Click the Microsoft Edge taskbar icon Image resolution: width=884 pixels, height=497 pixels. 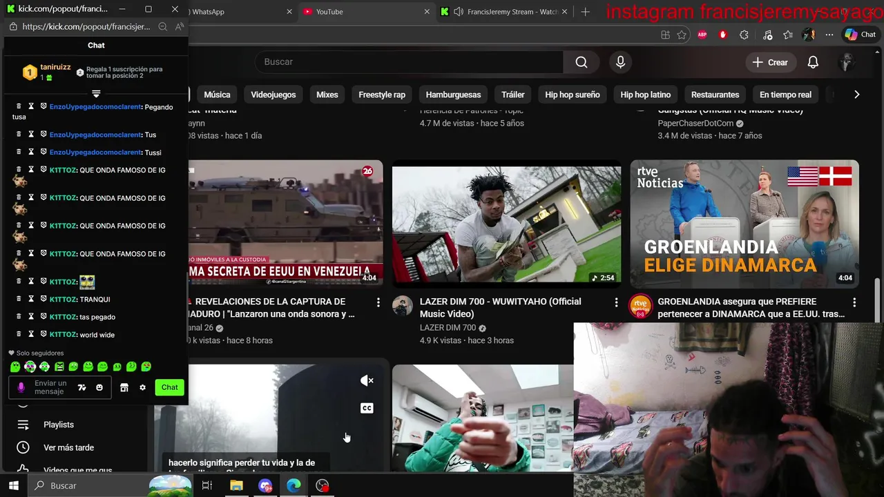coord(294,485)
